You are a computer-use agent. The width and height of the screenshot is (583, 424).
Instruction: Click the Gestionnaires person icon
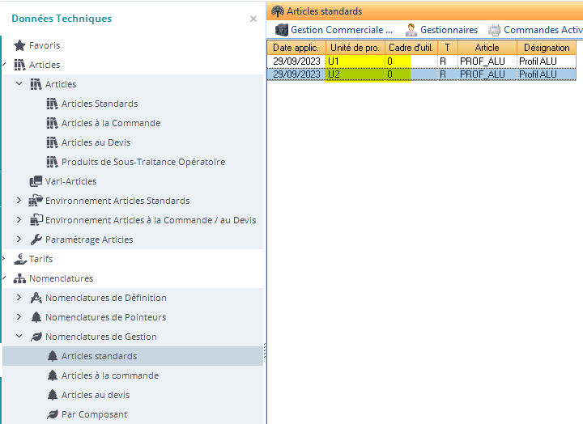[x=411, y=30]
